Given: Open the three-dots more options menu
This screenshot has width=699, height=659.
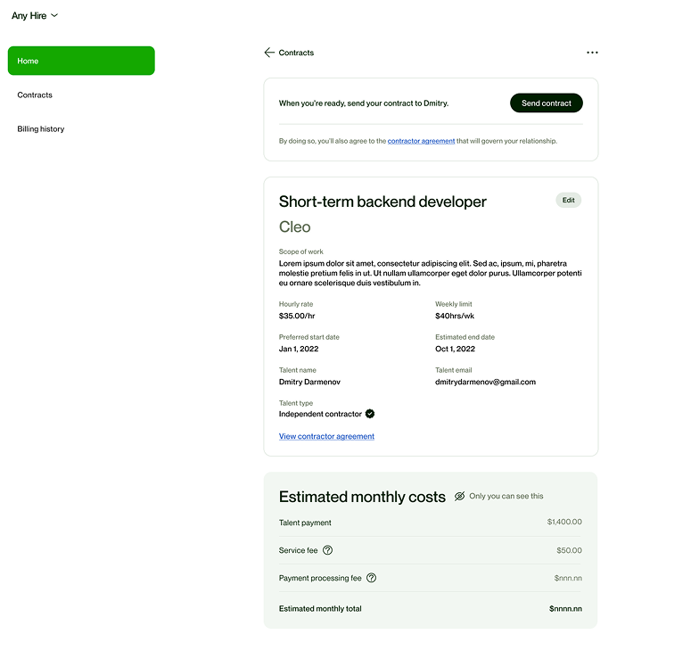Looking at the screenshot, I should coord(592,53).
